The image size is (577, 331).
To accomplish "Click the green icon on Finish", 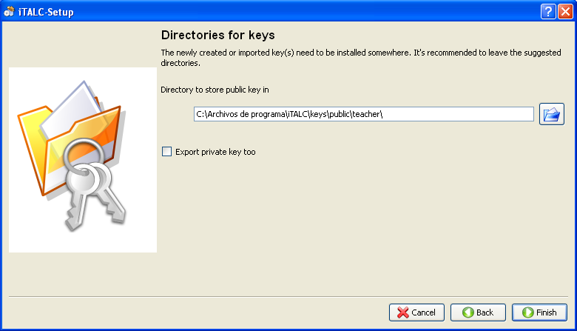I will (x=527, y=312).
